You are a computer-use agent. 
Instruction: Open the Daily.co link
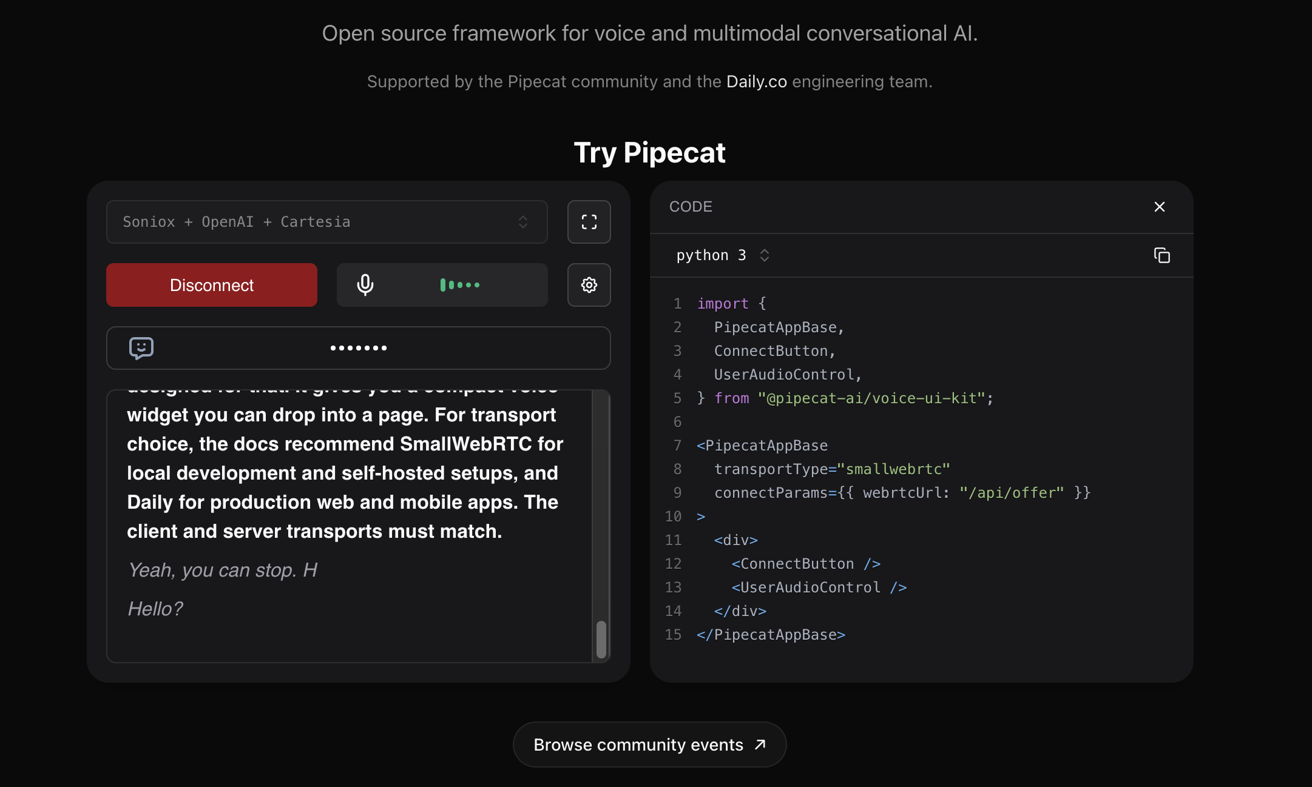(x=756, y=81)
